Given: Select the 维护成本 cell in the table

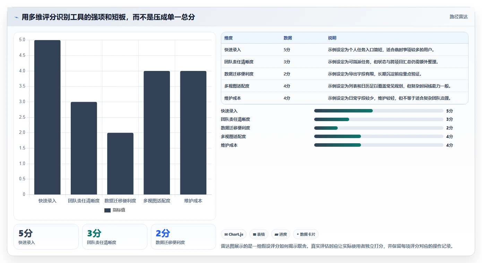Looking at the screenshot, I should point(233,98).
